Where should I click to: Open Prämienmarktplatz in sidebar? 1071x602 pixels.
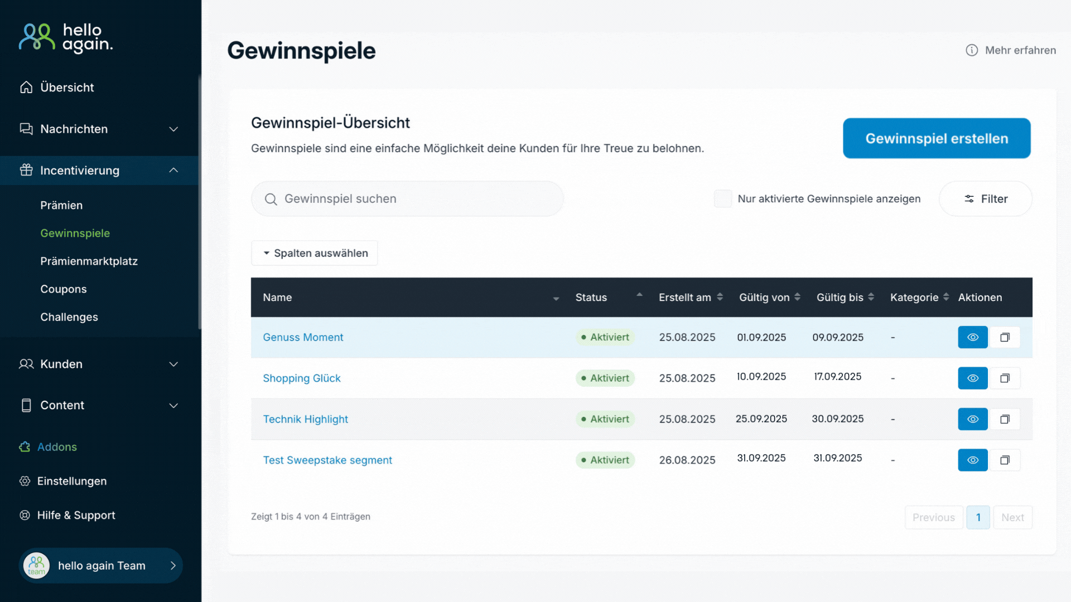[x=89, y=261]
